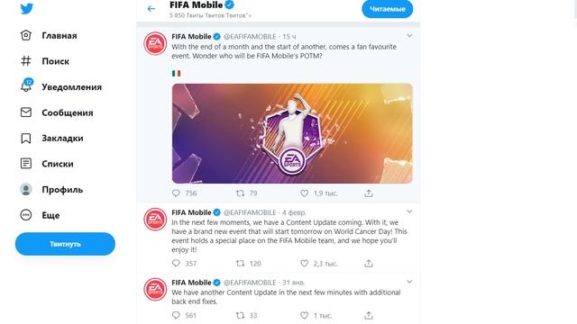
Task: Like the POTM tweet with 1,9 тыс.
Action: pos(304,193)
